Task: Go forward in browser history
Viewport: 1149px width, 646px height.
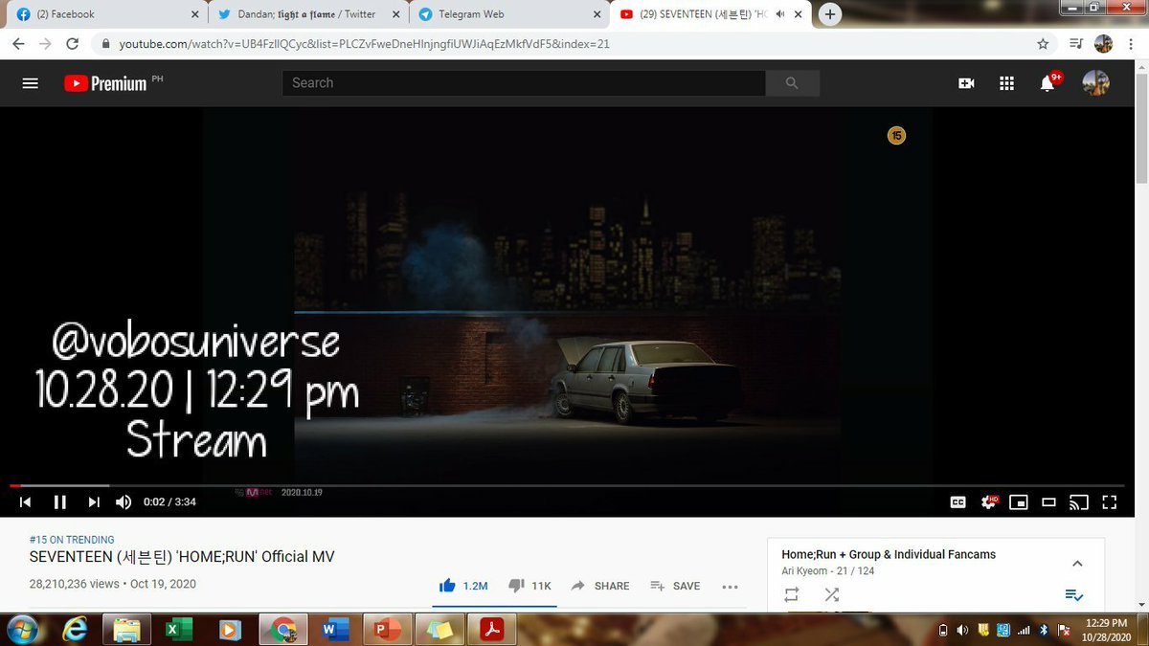Action: pos(45,44)
